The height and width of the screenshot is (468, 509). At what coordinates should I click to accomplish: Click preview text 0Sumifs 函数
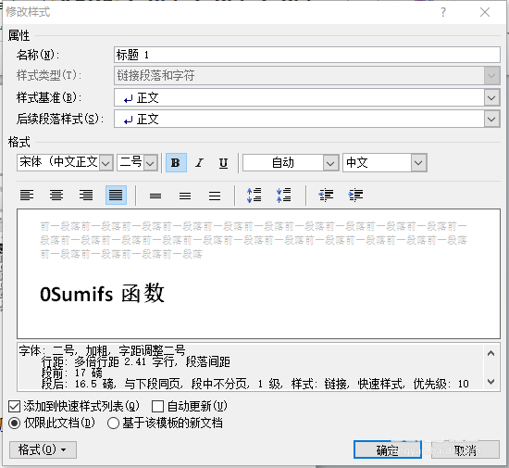[x=102, y=294]
